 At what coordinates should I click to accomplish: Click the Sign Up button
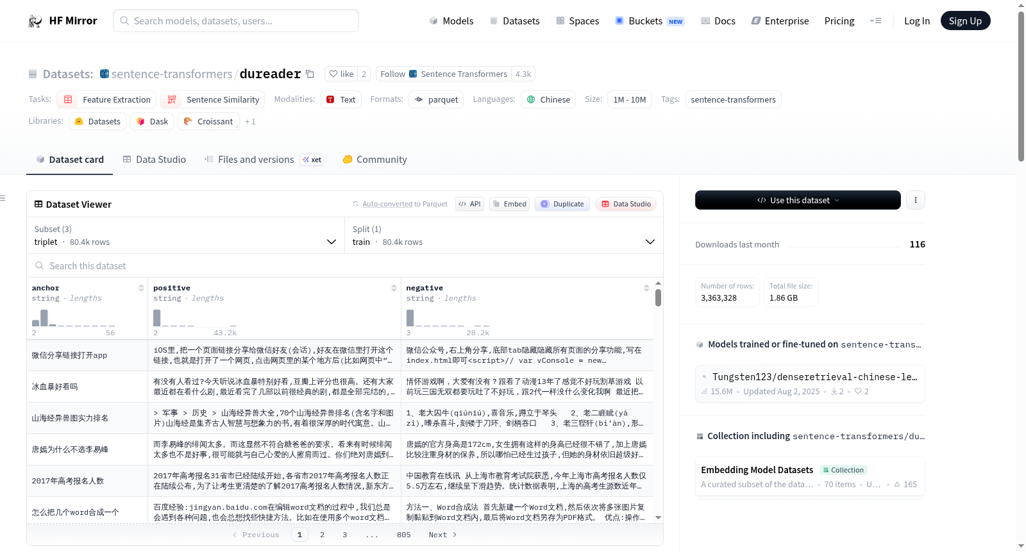tap(965, 21)
